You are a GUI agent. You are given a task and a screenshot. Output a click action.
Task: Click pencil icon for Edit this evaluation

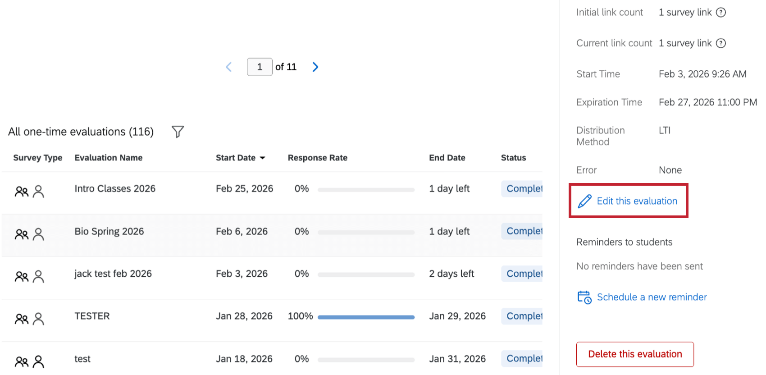coord(584,201)
